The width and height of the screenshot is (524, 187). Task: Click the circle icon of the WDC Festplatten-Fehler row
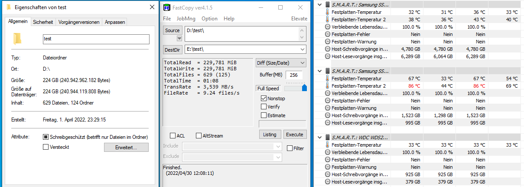[327, 160]
